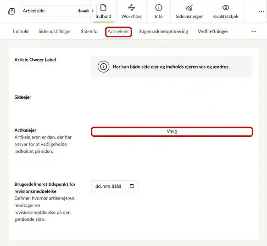Image resolution: width=267 pixels, height=246 pixels.
Task: Open the Vedhæftninger tab
Action: [x=213, y=31]
